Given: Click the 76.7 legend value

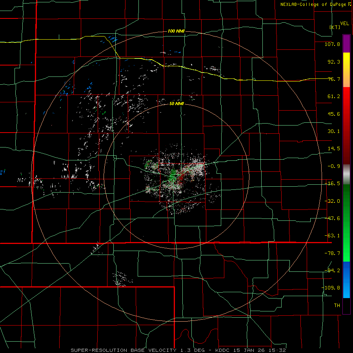Looking at the screenshot, I should tap(334, 79).
